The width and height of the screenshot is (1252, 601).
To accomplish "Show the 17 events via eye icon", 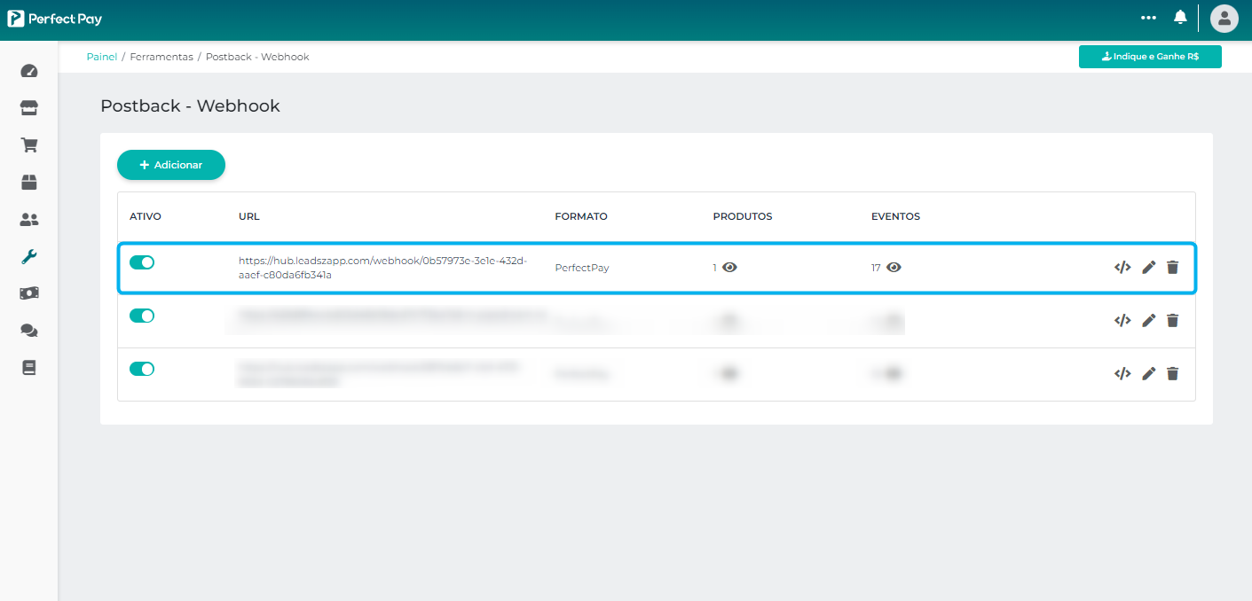I will pos(894,268).
